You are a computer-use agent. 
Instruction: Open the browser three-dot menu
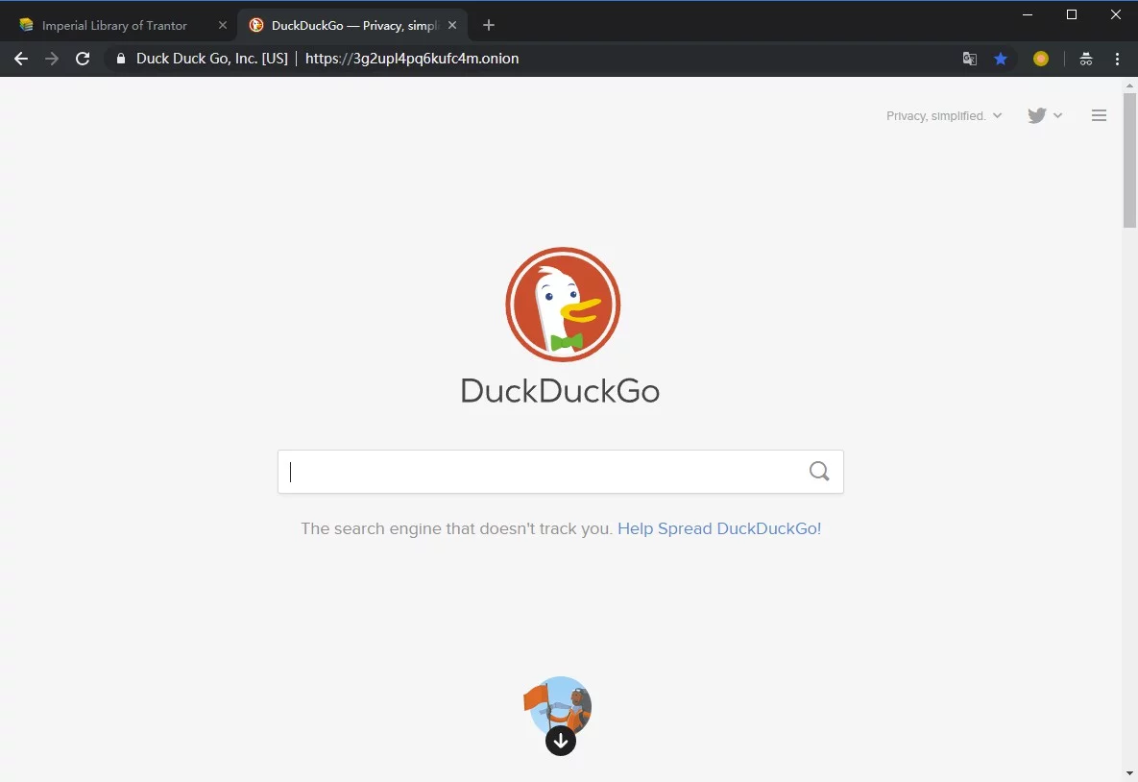[x=1117, y=59]
